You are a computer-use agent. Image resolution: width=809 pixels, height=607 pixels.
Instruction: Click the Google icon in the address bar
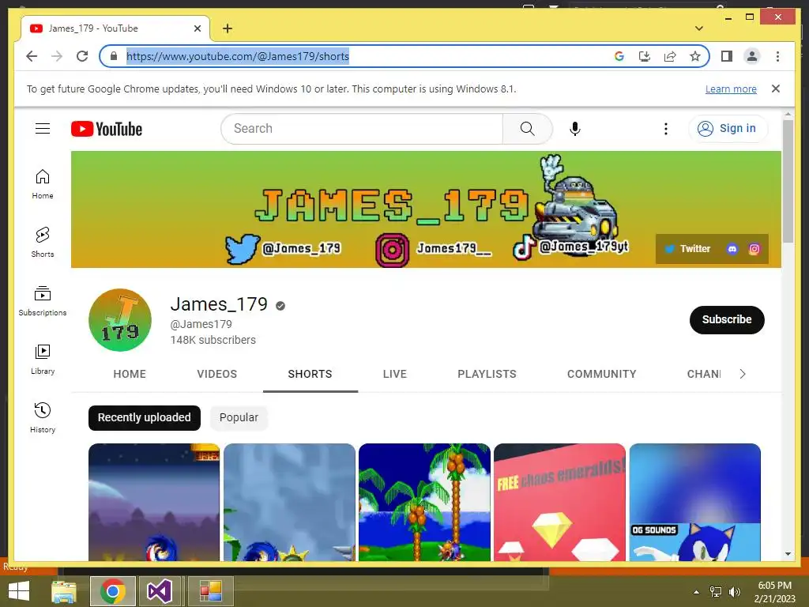pos(619,56)
